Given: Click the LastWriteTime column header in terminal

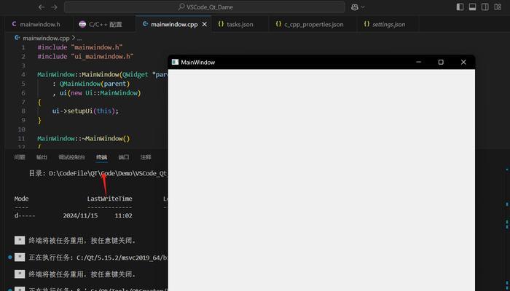Looking at the screenshot, I should click(x=109, y=199).
